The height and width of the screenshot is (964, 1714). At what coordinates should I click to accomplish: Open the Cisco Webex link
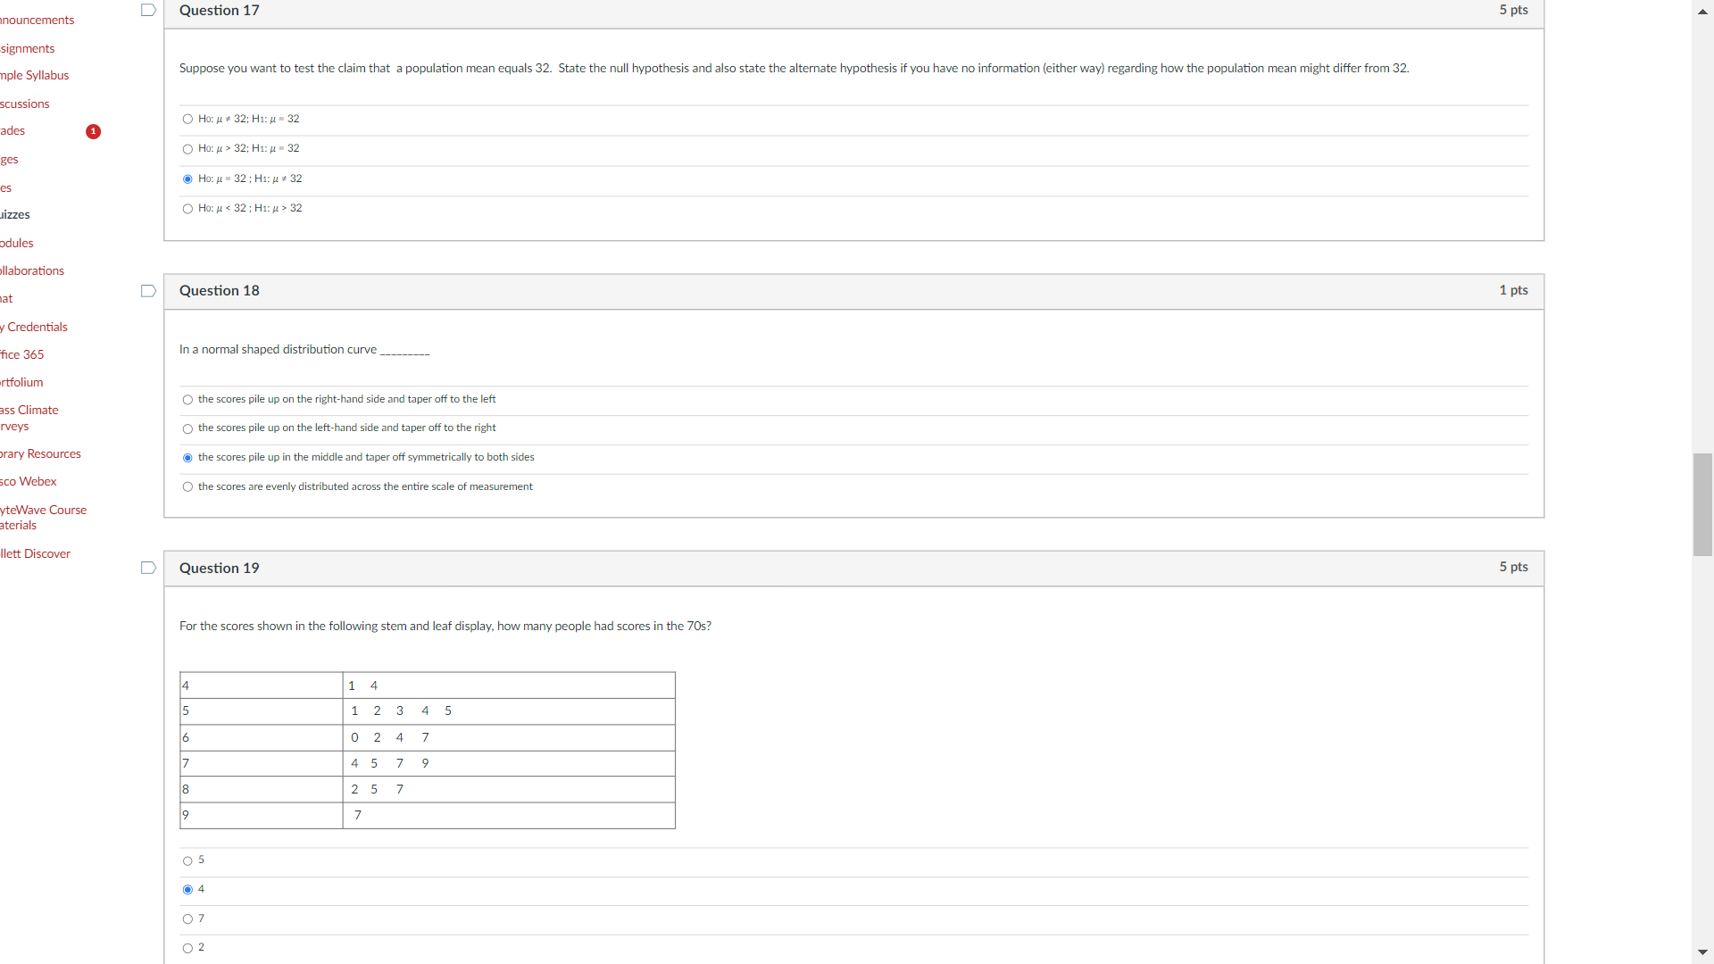pos(29,481)
